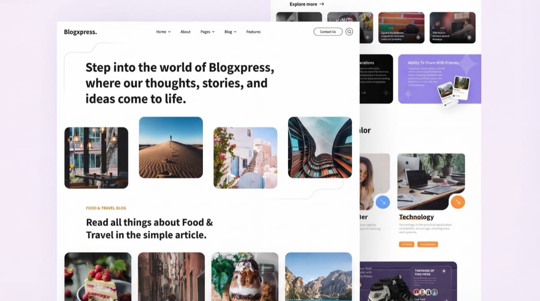Open the desert dune photo

[171, 148]
